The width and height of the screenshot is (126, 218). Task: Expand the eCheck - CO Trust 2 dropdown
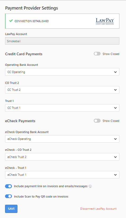coord(62,157)
